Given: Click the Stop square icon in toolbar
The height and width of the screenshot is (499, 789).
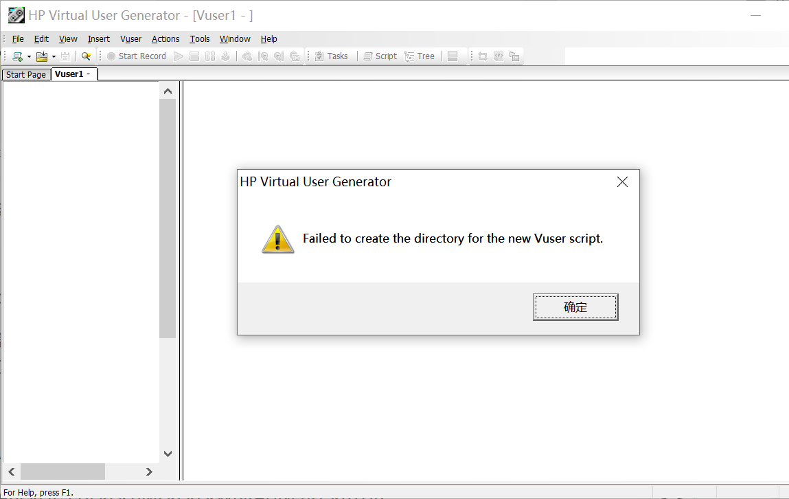Looking at the screenshot, I should [194, 56].
